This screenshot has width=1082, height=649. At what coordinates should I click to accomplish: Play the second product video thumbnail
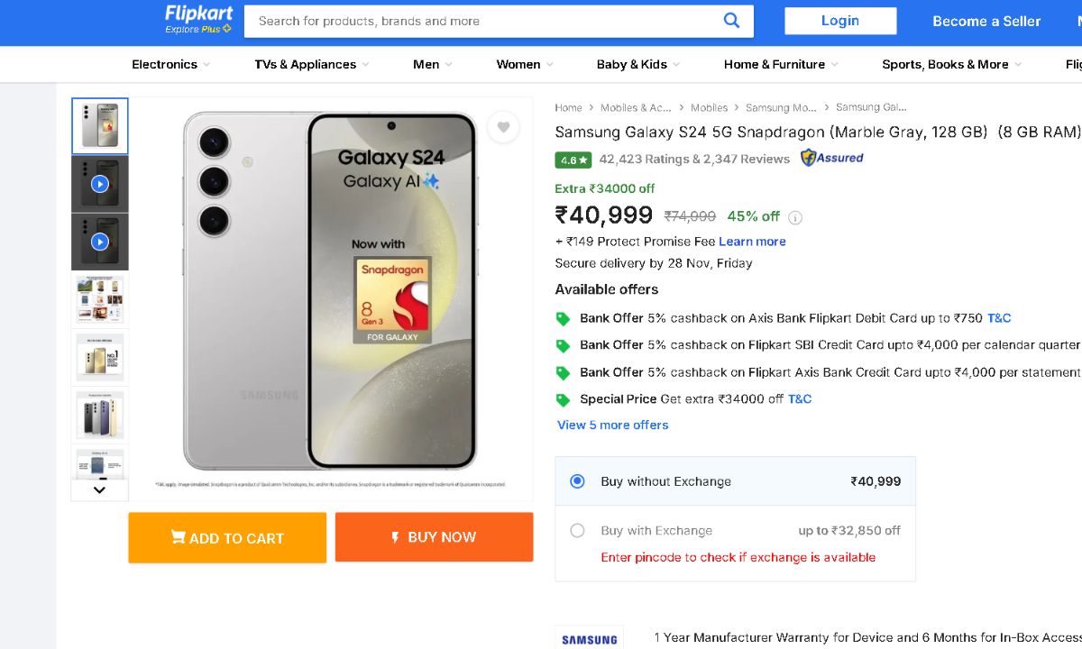pyautogui.click(x=100, y=242)
